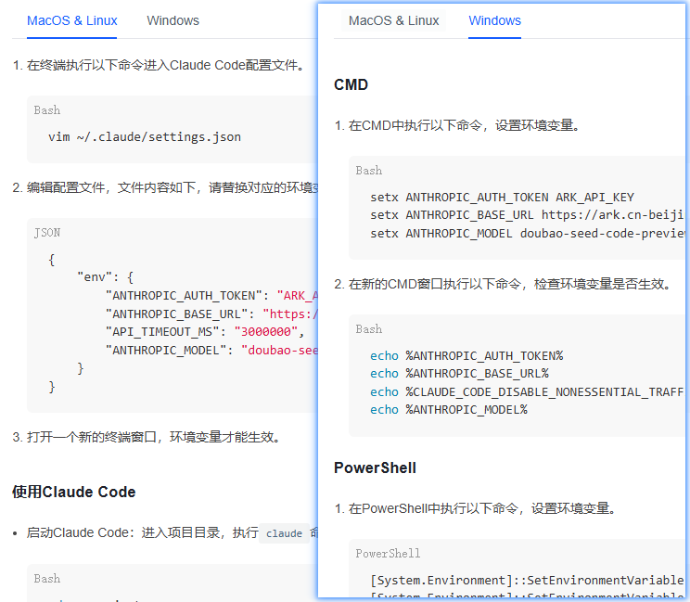Click Bash label above the vim command
The width and height of the screenshot is (690, 602).
click(x=47, y=110)
